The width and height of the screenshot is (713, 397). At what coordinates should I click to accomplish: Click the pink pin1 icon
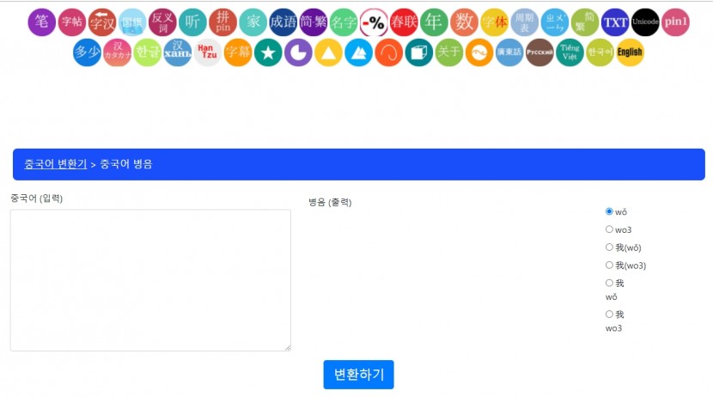[675, 22]
